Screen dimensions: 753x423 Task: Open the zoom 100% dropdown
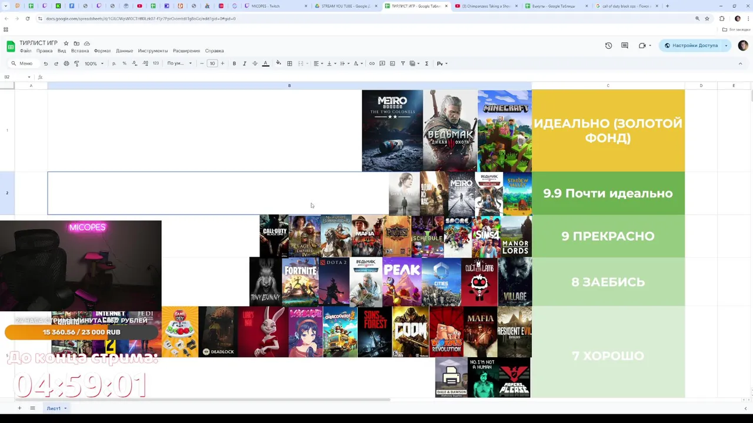[94, 63]
